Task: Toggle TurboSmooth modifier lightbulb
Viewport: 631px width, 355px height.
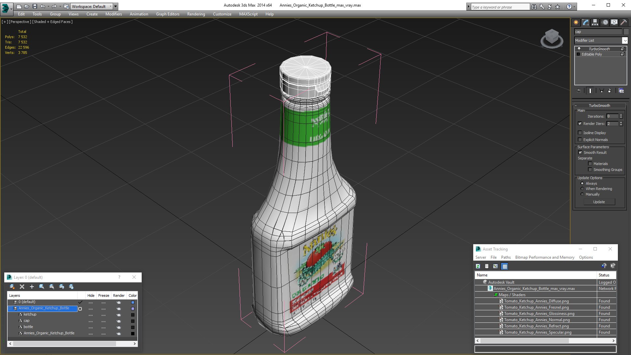Action: [579, 49]
